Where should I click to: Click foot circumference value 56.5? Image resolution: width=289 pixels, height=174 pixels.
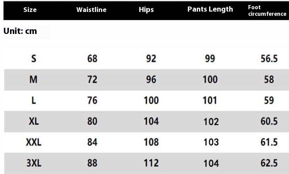pyautogui.click(x=269, y=59)
